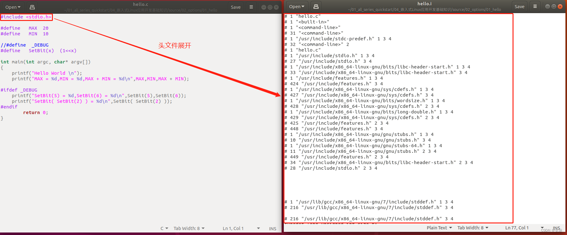
Task: Place cursor on '#define MAX 20' line
Action: (x=24, y=28)
